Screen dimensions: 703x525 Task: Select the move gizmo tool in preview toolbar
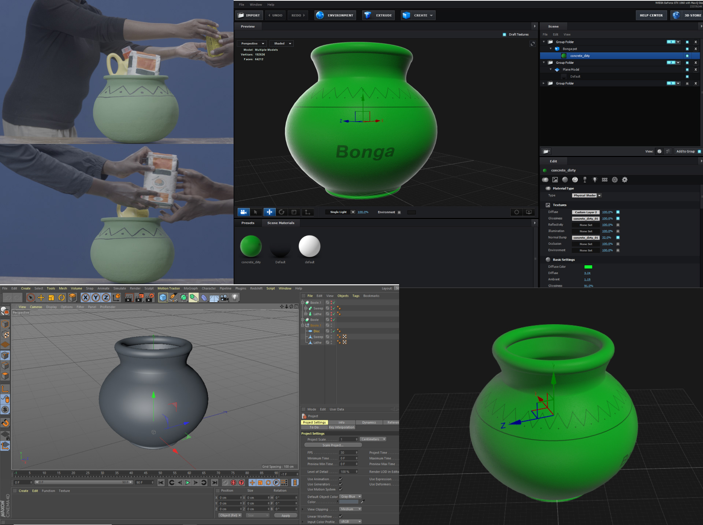[269, 212]
